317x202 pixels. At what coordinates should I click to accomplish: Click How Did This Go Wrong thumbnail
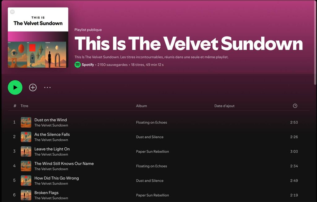[26, 180]
